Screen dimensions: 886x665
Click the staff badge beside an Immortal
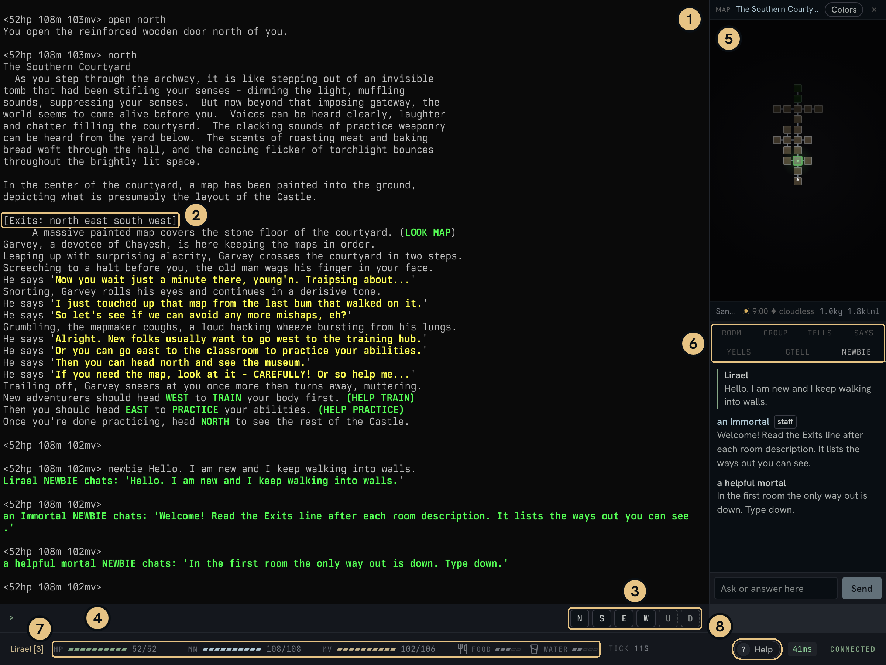pos(784,422)
